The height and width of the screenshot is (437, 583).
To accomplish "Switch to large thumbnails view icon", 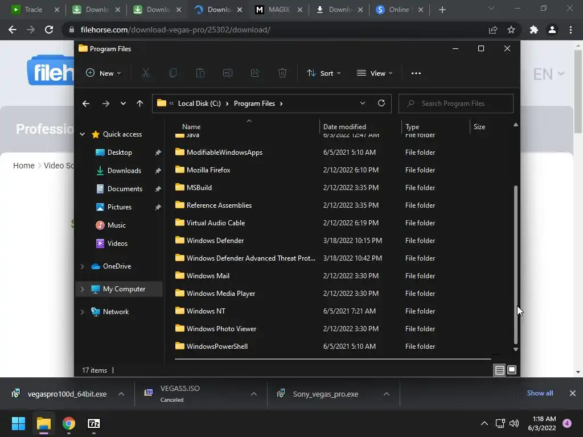I will [512, 370].
